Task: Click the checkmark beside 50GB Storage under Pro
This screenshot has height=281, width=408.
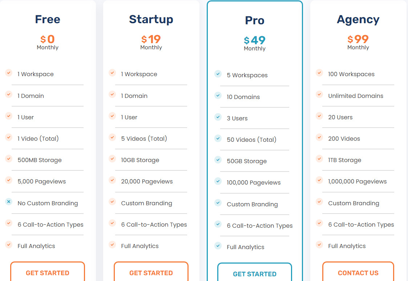Action: 218,160
